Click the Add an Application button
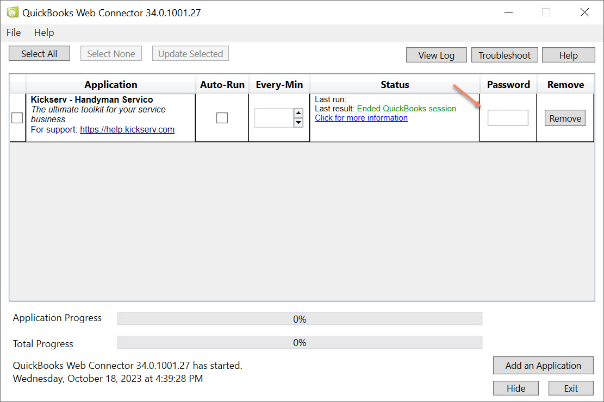This screenshot has height=402, width=604. (543, 366)
